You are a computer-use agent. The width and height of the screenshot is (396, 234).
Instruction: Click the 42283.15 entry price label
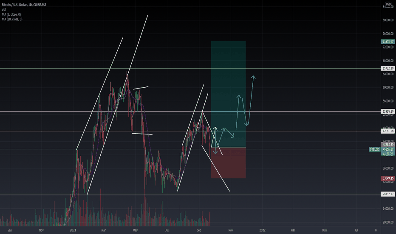388,145
